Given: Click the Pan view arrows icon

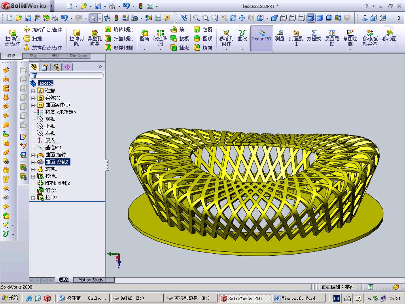Looking at the screenshot, I should (x=242, y=17).
